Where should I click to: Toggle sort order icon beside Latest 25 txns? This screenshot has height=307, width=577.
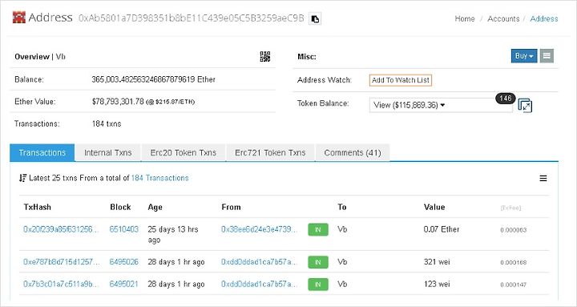point(22,178)
